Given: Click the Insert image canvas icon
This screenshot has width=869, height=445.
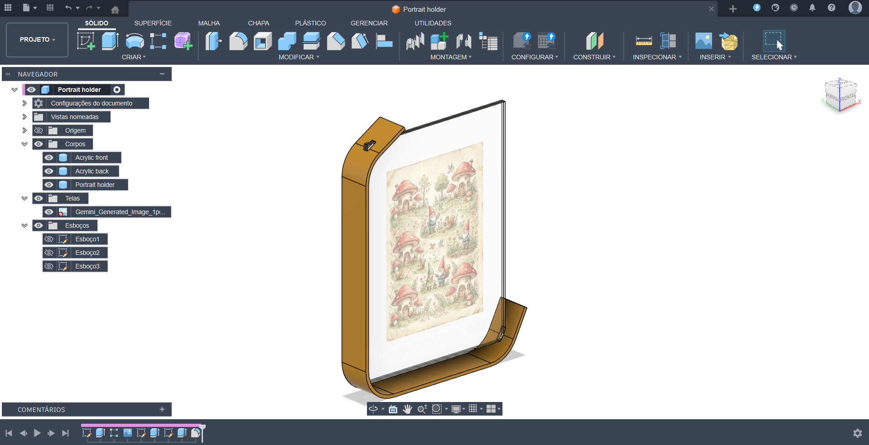Looking at the screenshot, I should [x=704, y=41].
